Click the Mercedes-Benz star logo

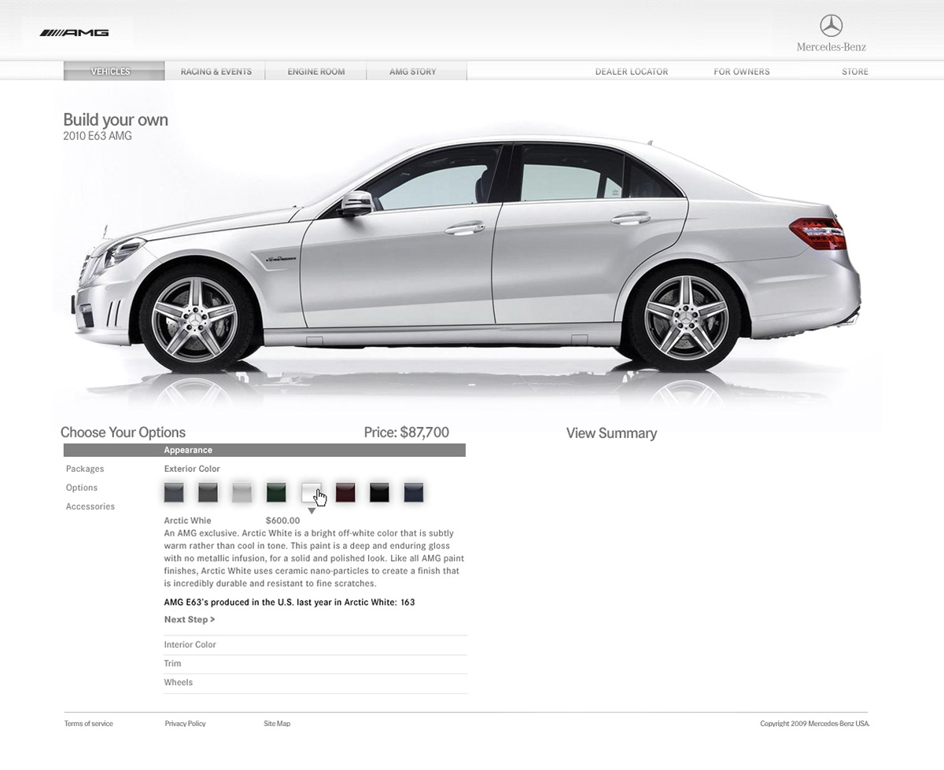(832, 25)
